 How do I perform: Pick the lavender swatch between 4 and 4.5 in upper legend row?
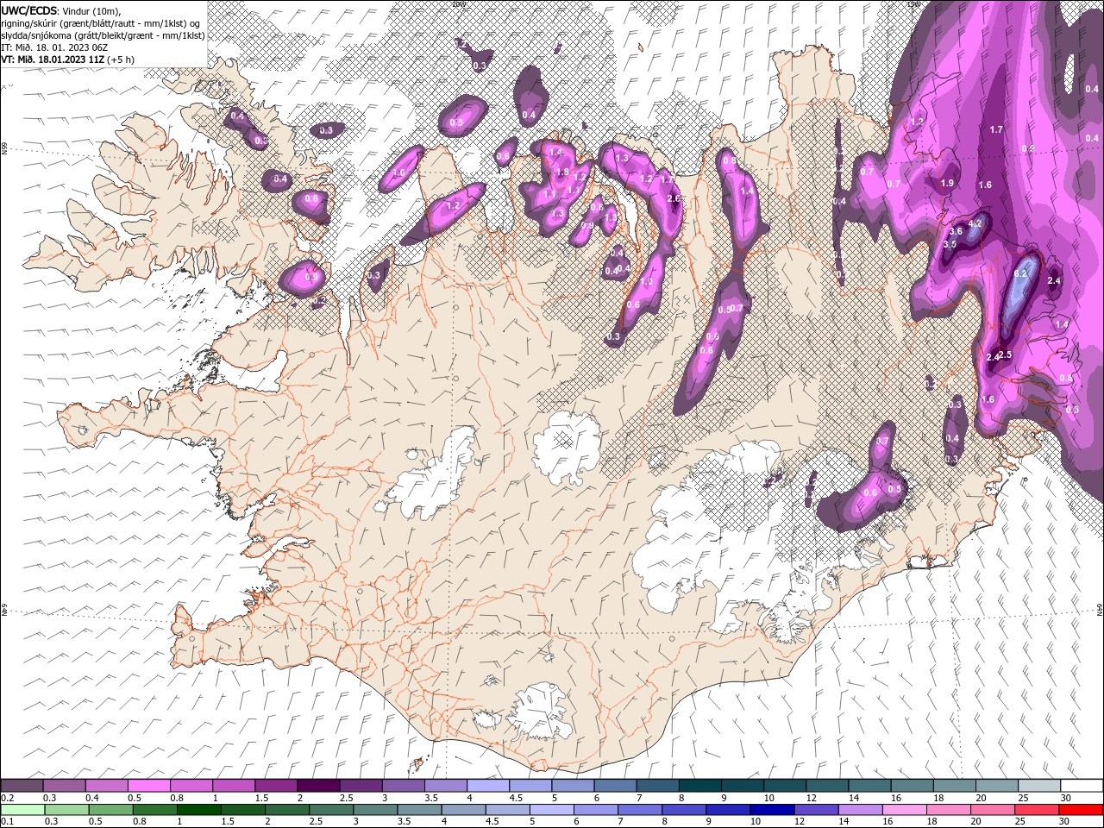488,785
